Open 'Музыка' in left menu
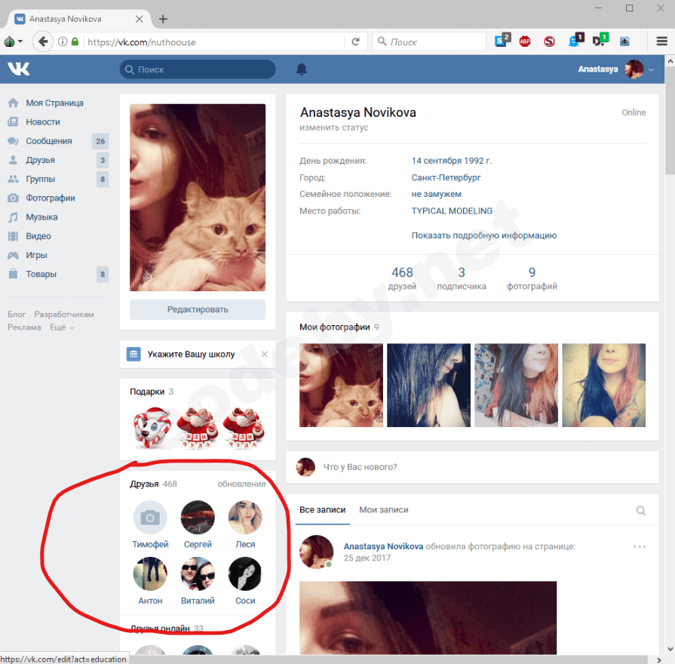Screen dimensions: 675x664 41,217
